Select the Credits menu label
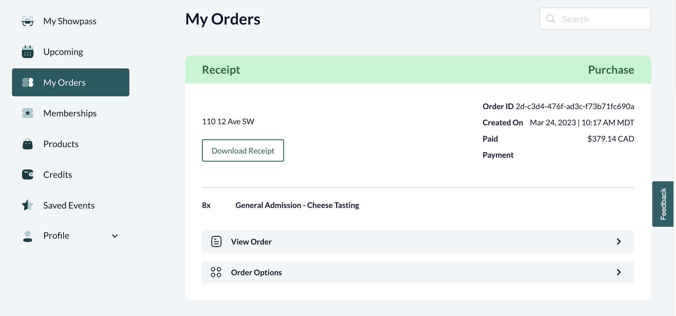Image resolution: width=676 pixels, height=316 pixels. pyautogui.click(x=58, y=175)
